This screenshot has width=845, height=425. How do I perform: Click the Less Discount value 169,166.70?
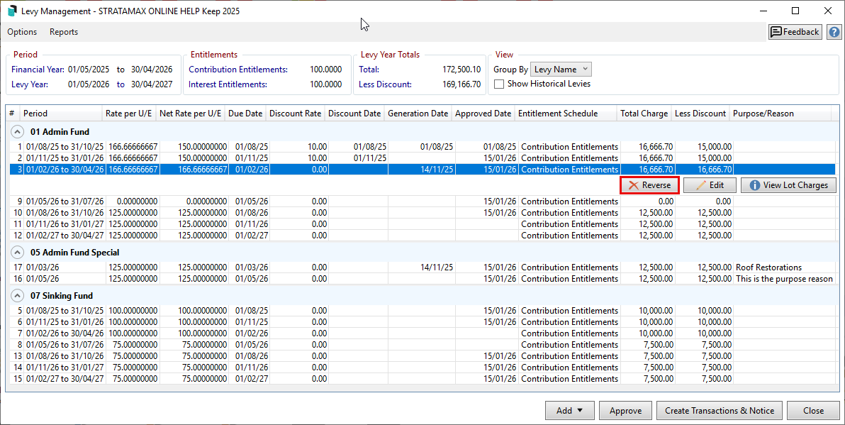[461, 84]
